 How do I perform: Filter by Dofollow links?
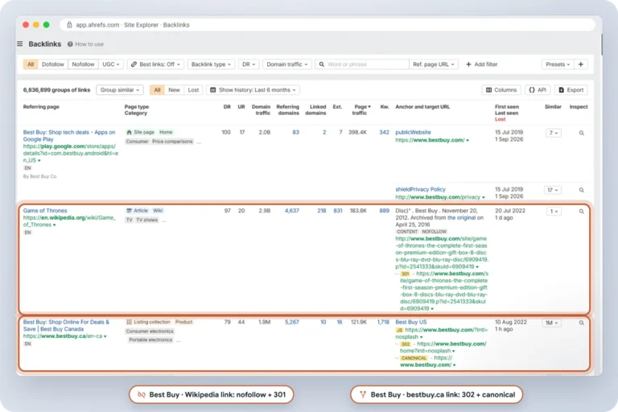pos(53,64)
